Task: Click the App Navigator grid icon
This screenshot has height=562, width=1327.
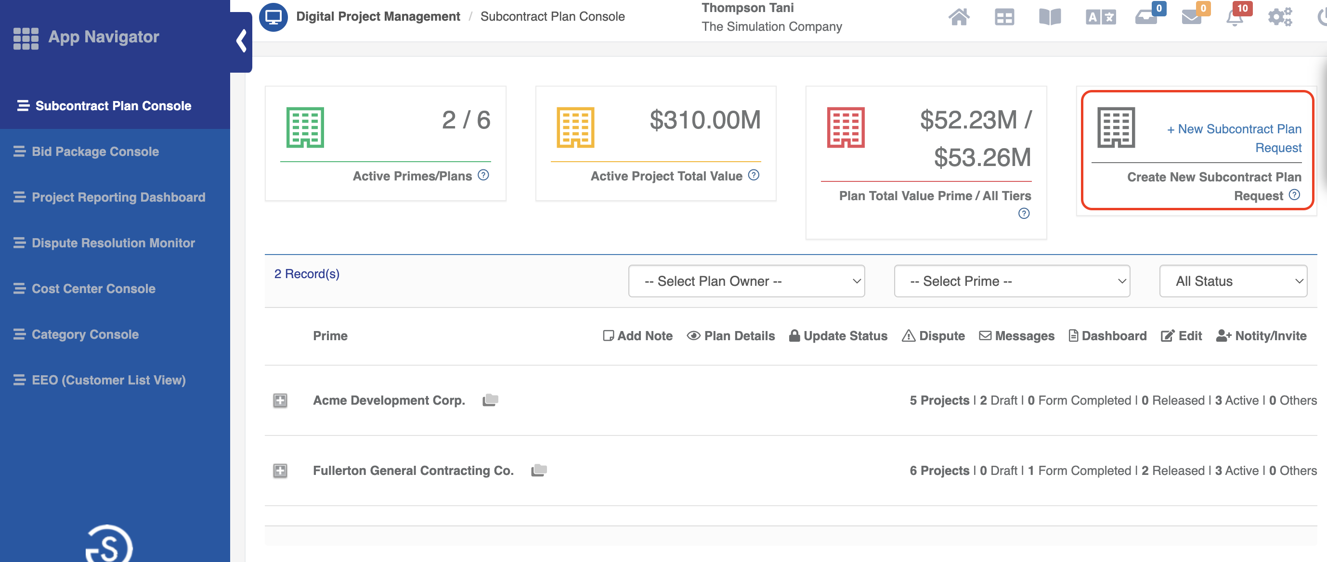Action: pos(26,38)
